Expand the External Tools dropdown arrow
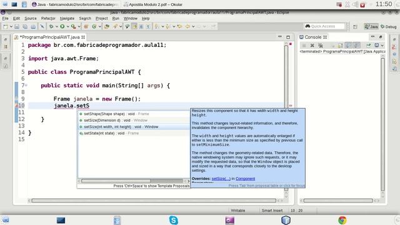This screenshot has width=400, height=225. (79, 26)
